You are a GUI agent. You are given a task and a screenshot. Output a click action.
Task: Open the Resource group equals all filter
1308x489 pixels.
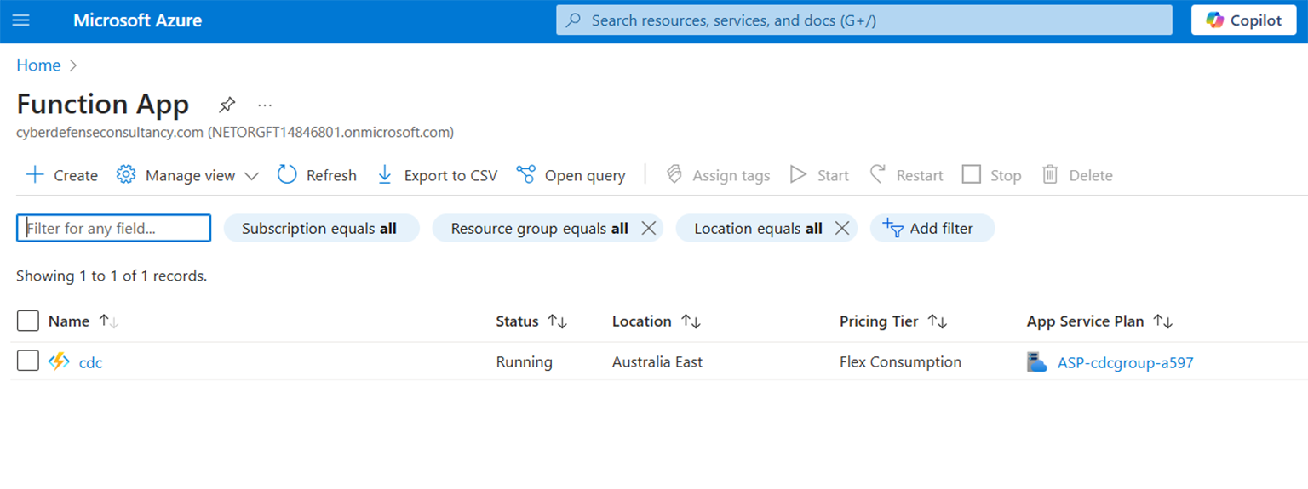(x=540, y=228)
